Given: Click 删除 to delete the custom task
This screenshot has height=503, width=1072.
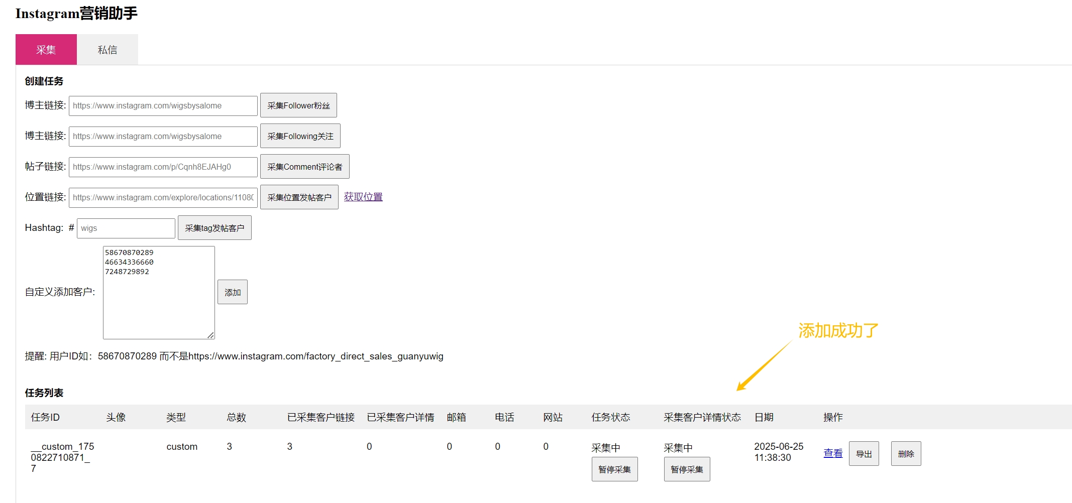Looking at the screenshot, I should pos(906,454).
